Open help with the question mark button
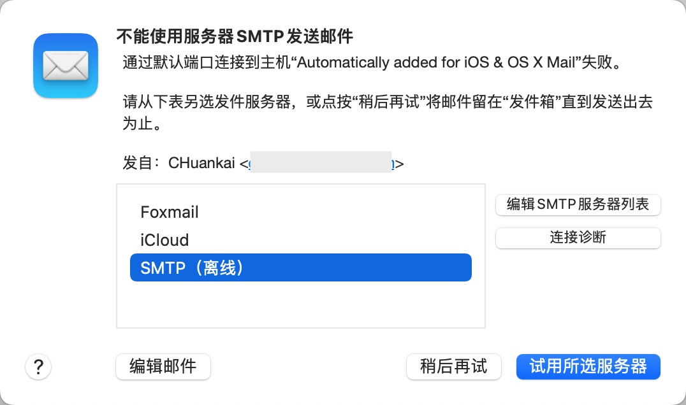 pos(38,367)
